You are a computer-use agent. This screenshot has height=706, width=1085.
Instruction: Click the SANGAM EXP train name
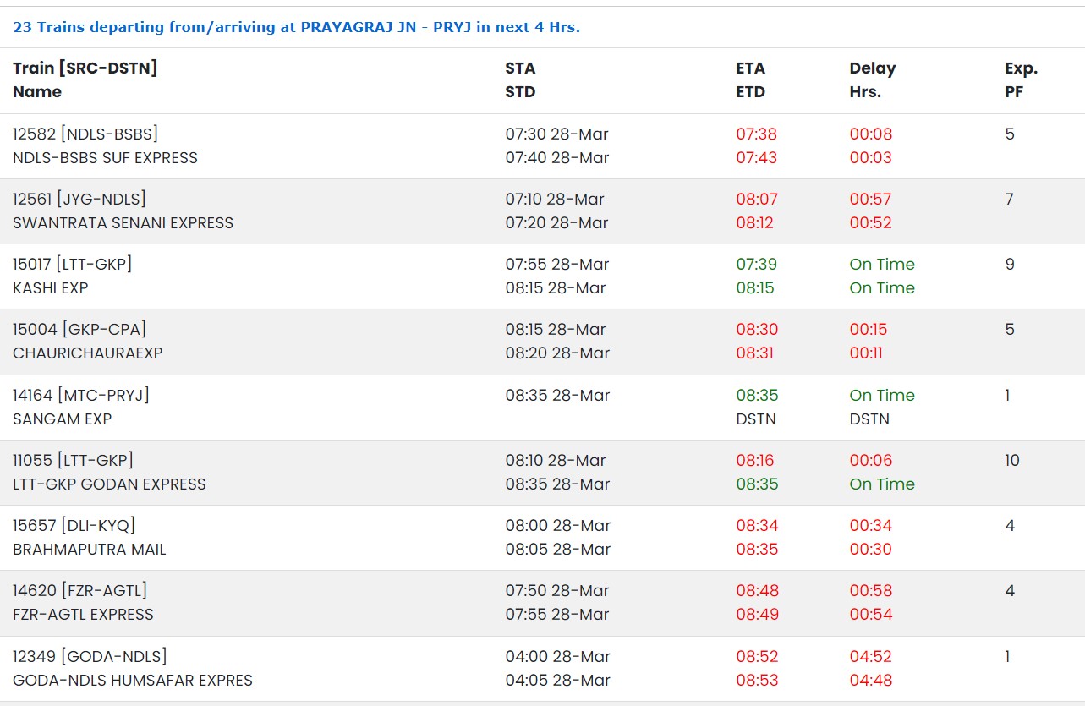point(62,419)
